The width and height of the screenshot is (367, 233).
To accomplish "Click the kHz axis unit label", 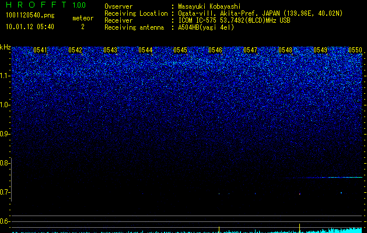I will coord(5,47).
